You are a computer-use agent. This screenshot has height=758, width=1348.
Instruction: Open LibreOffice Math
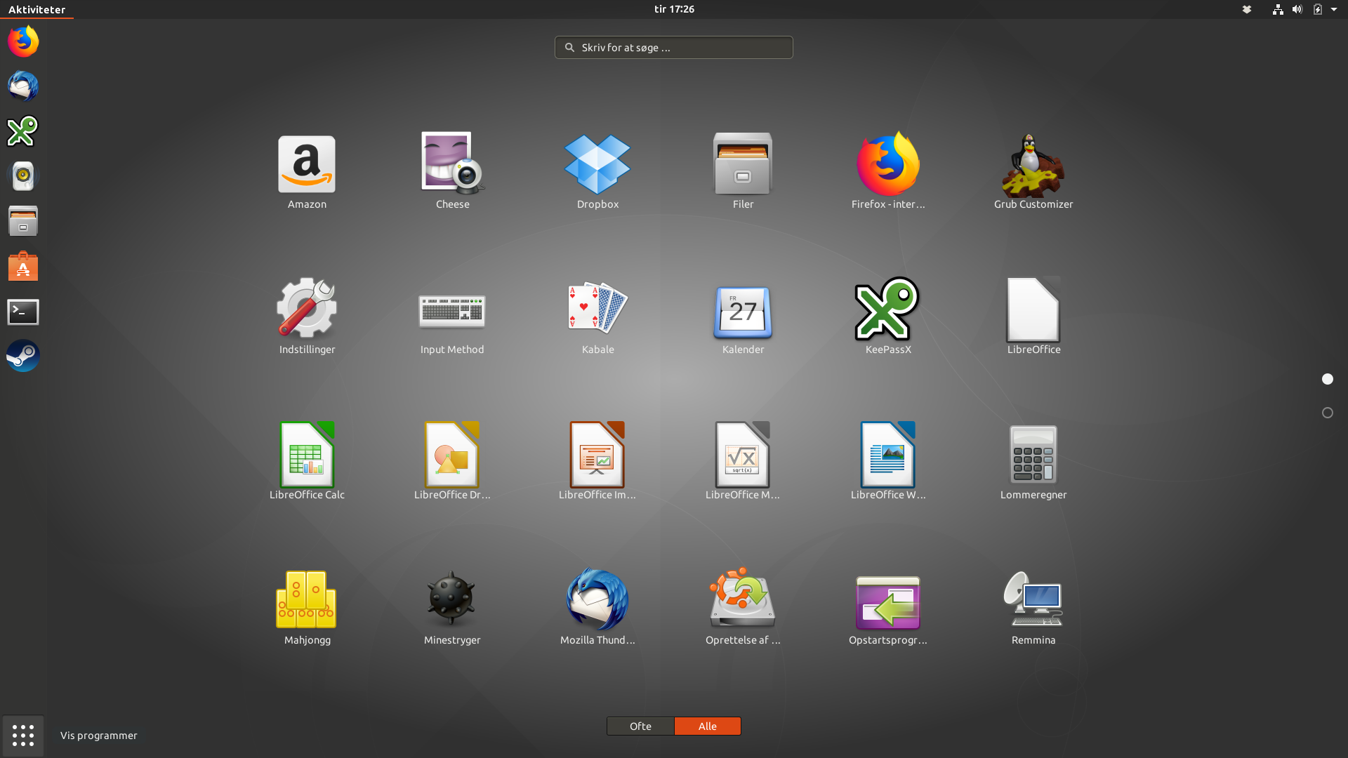[743, 462]
